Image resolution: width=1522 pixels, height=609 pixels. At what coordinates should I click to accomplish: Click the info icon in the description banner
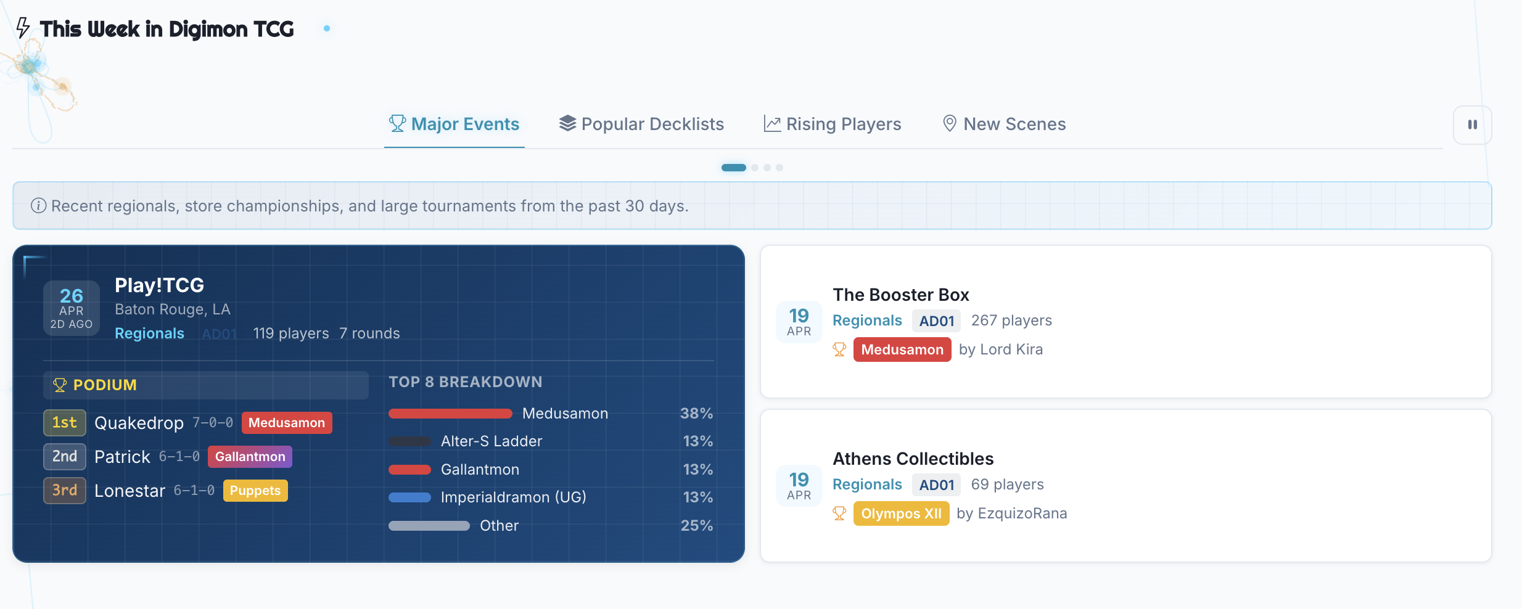[38, 206]
